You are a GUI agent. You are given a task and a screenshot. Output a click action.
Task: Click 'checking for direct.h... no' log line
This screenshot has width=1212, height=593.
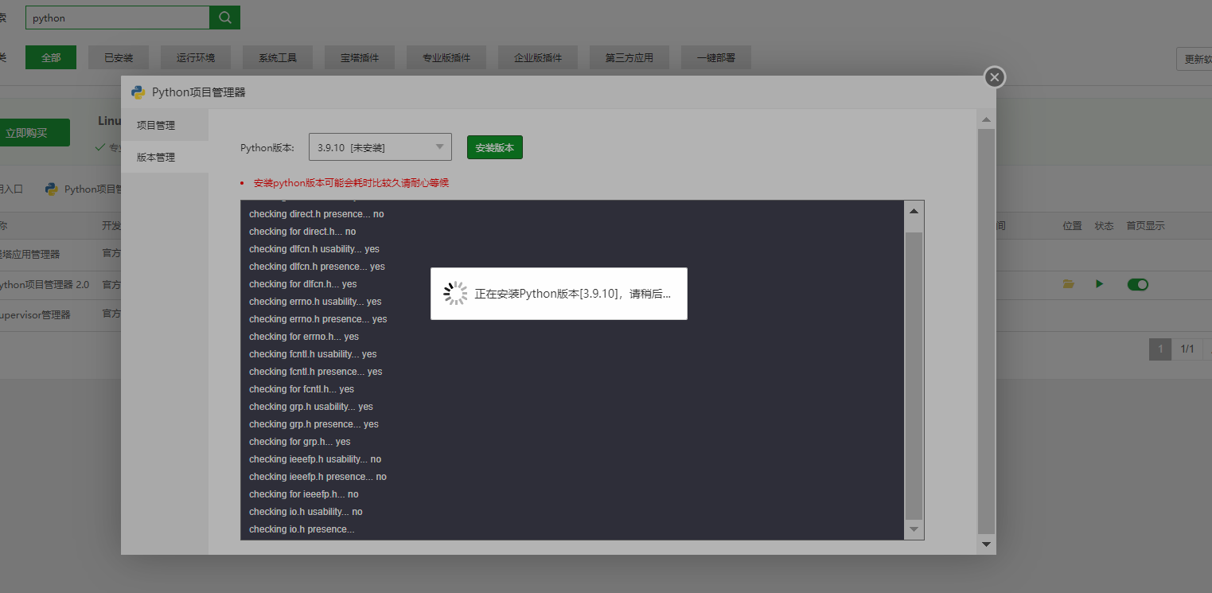[x=302, y=232]
